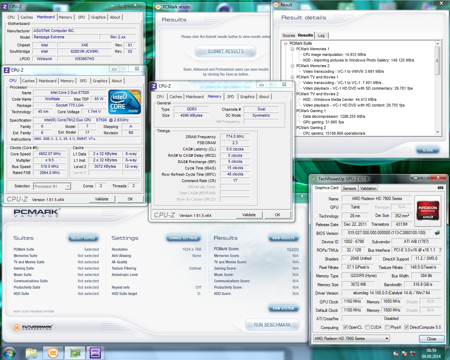Open Windows Explorer from the taskbar
The image size is (450, 360).
tap(31, 353)
